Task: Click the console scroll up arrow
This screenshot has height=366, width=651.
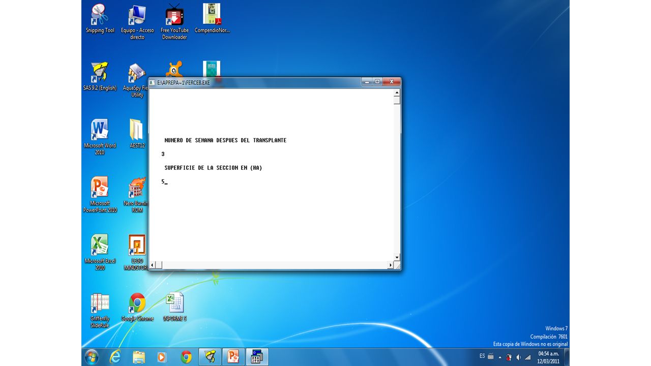Action: pos(397,93)
